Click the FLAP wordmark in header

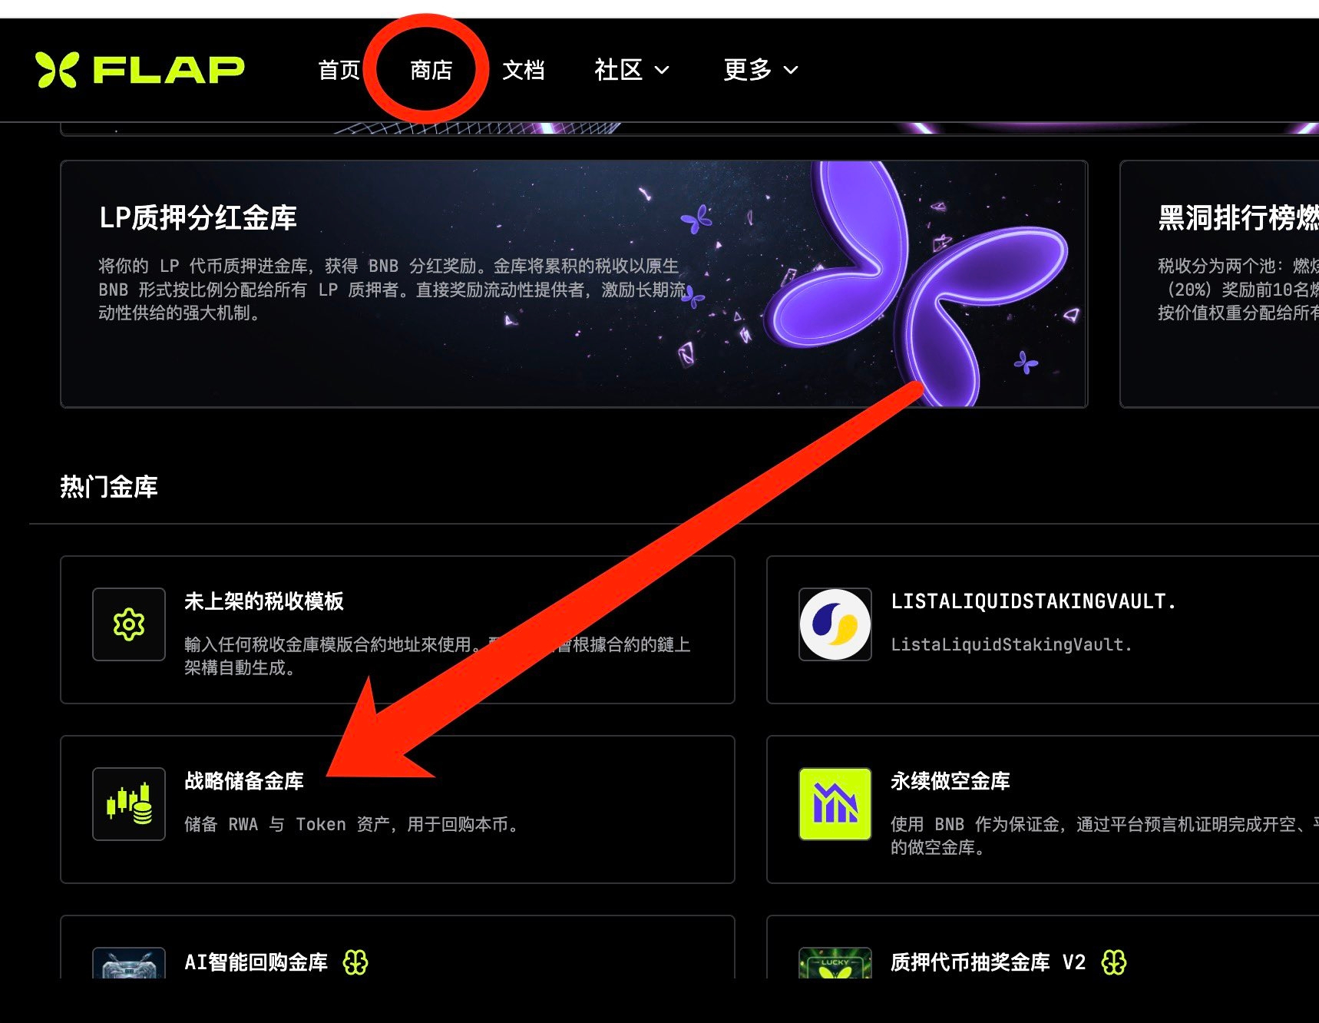point(169,70)
